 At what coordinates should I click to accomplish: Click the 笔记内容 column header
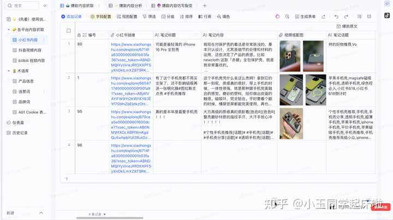(x=239, y=35)
